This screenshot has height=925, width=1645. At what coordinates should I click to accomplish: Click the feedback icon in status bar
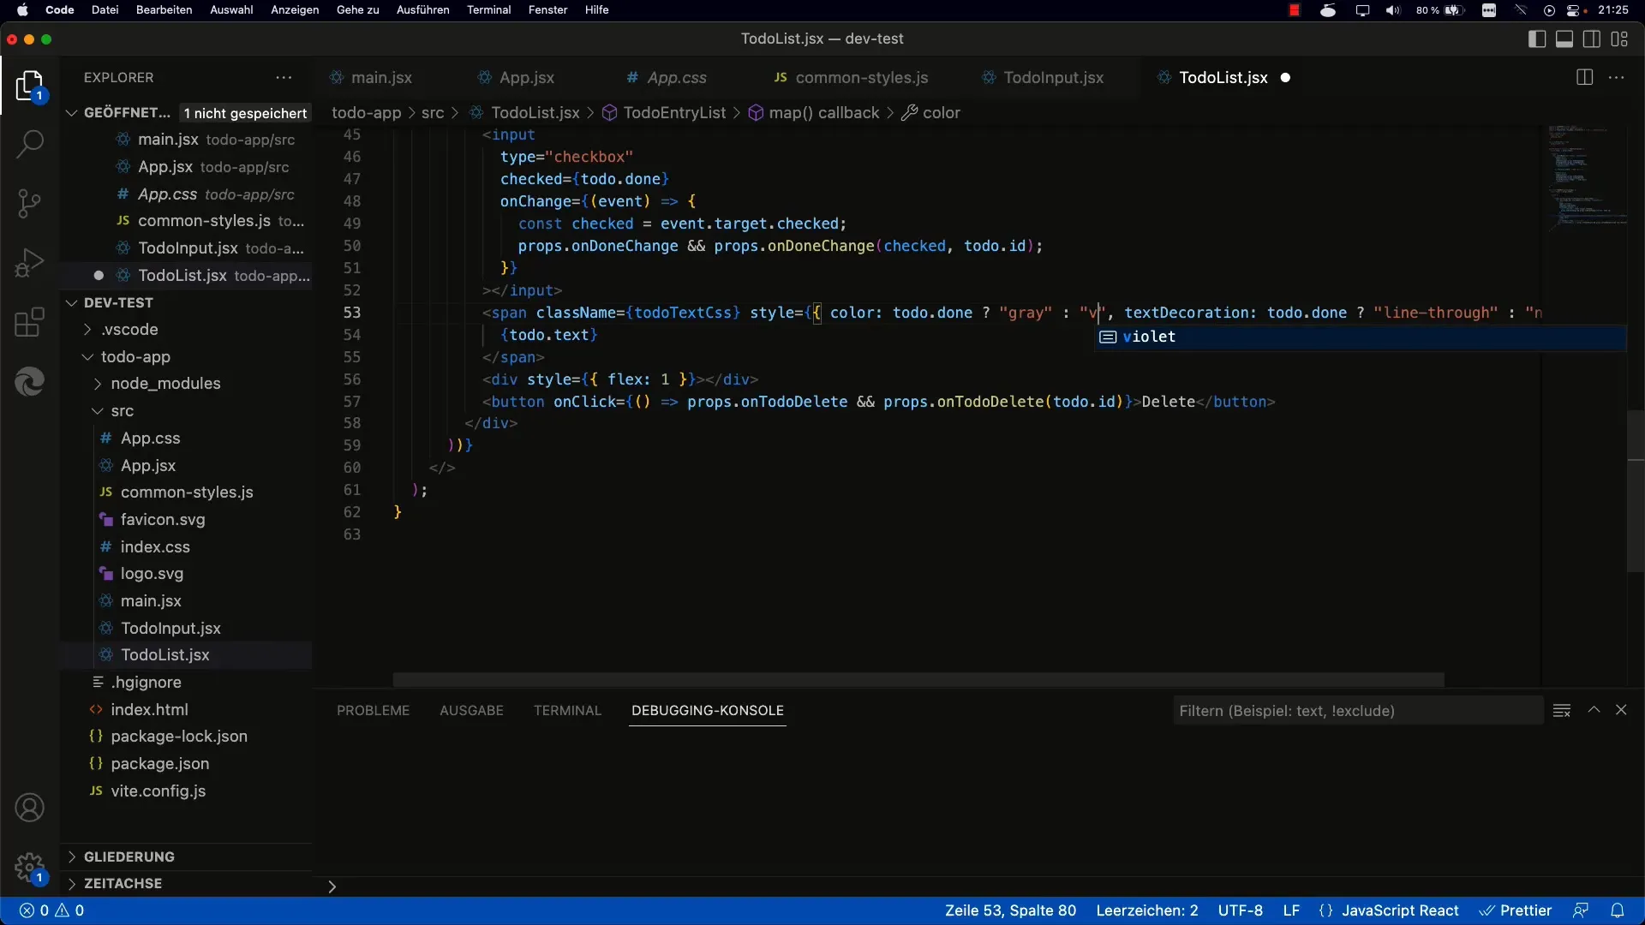click(1581, 910)
